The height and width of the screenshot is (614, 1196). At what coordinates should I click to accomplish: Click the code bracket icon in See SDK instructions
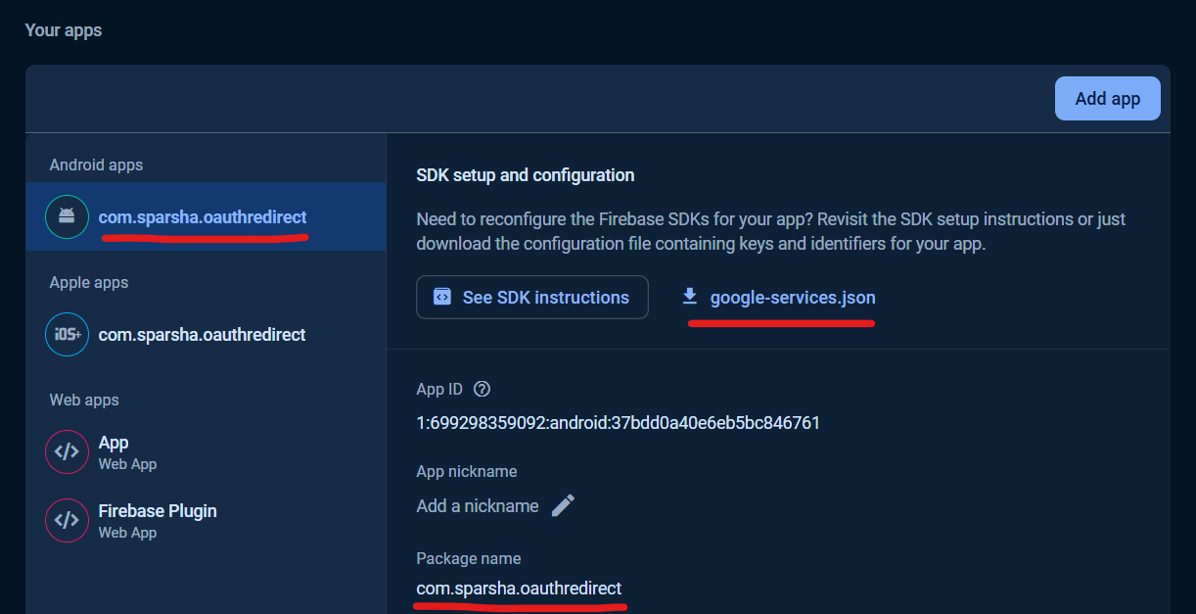442,297
